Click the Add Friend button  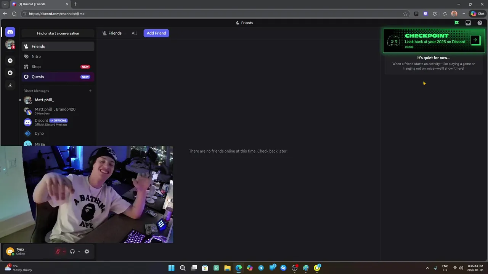coord(156,33)
